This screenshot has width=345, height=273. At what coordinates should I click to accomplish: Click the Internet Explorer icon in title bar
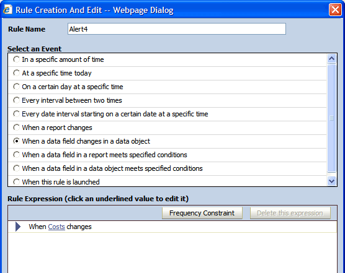(7, 10)
